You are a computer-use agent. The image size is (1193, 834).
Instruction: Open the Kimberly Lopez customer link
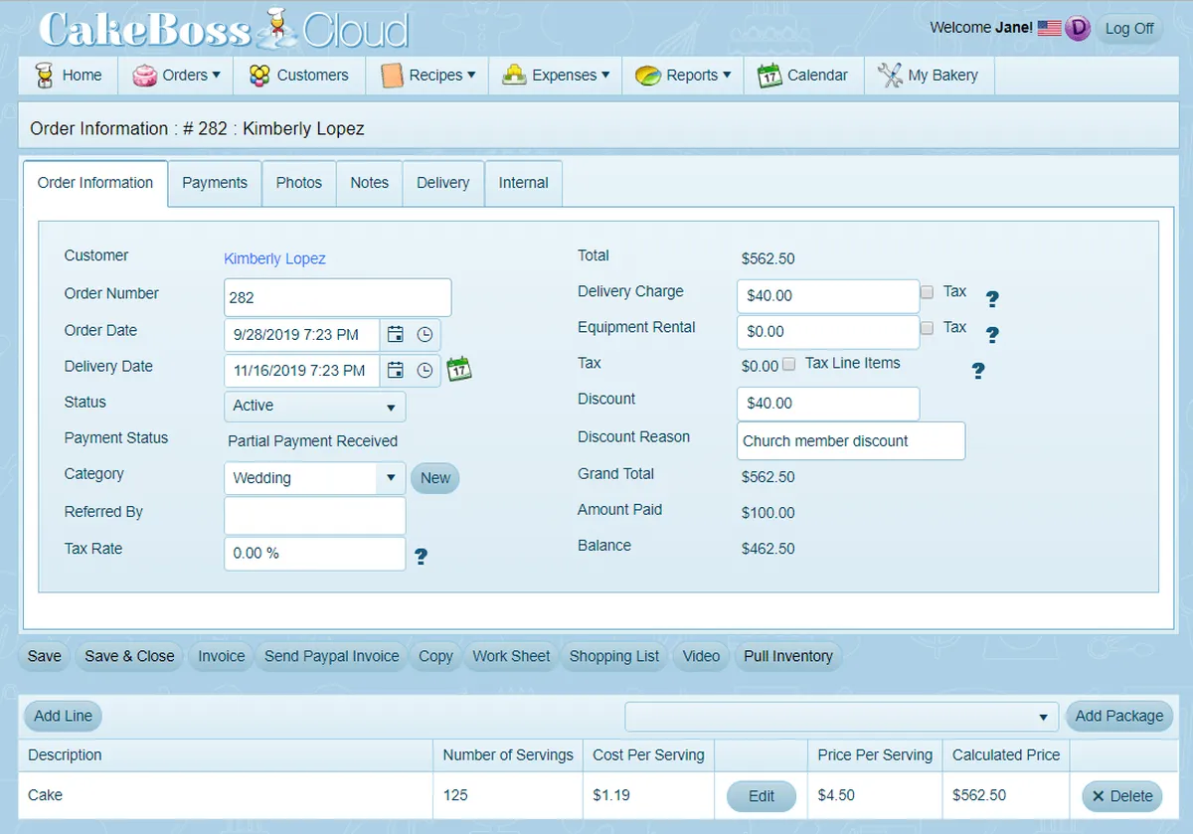click(274, 258)
